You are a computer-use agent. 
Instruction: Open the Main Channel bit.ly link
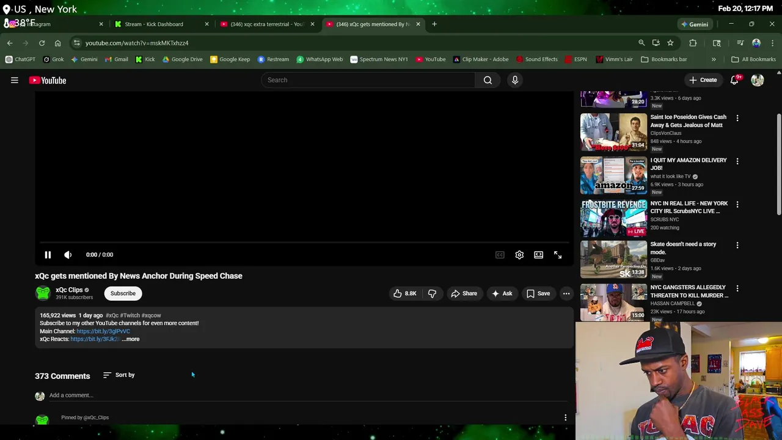103,331
